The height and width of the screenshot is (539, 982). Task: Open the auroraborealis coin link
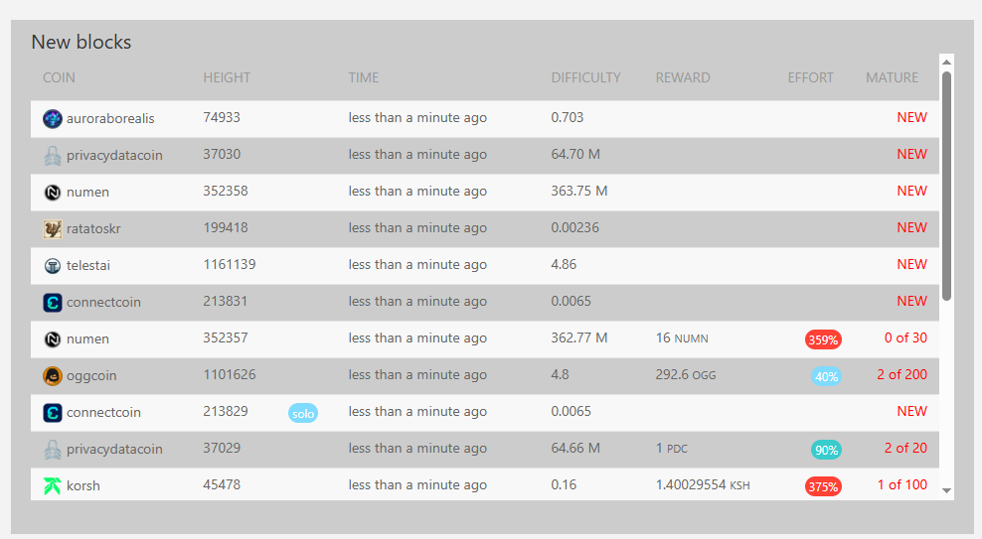tap(110, 118)
